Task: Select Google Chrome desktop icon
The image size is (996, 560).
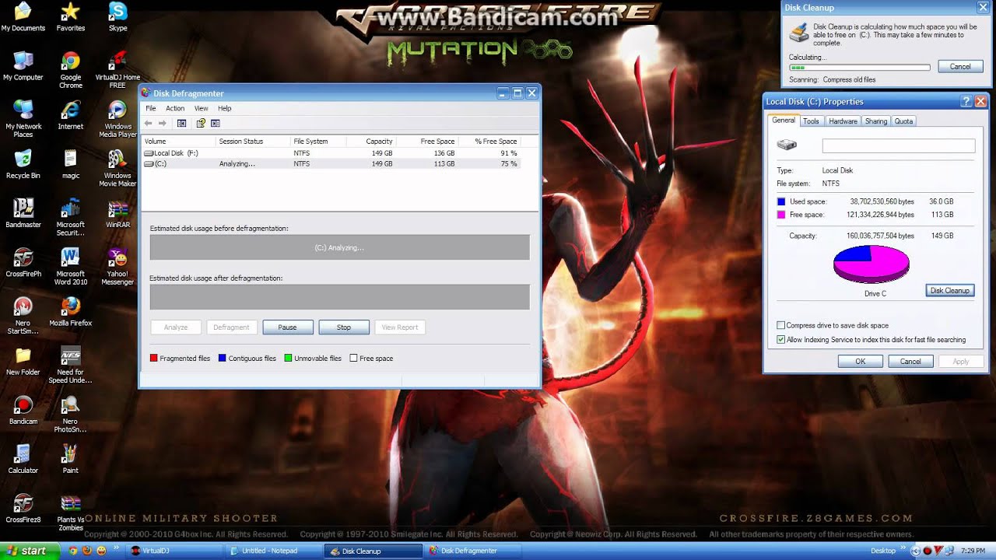Action: coord(71,70)
